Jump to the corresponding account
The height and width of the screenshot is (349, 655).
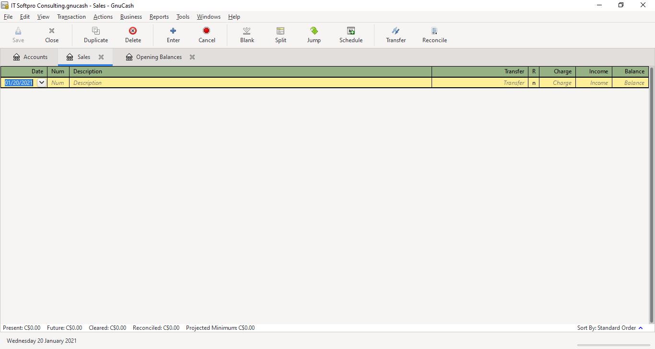coord(314,35)
